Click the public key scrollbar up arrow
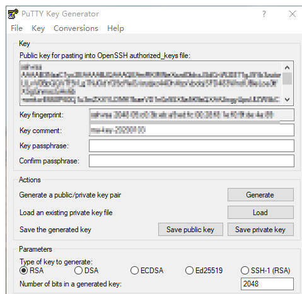The height and width of the screenshot is (294, 302). click(x=287, y=68)
